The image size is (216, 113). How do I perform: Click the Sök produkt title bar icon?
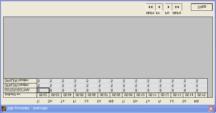pos(4,109)
